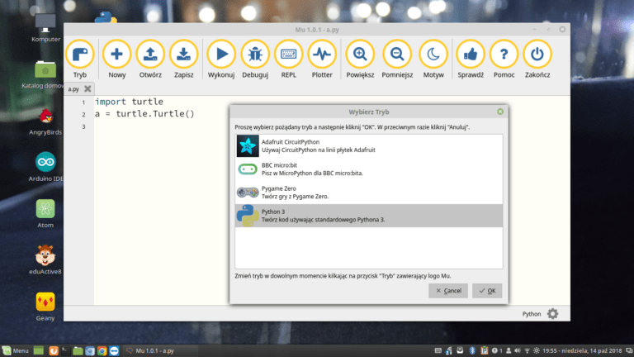
Task: Click show desktop icon in taskbar
Action: point(39,350)
